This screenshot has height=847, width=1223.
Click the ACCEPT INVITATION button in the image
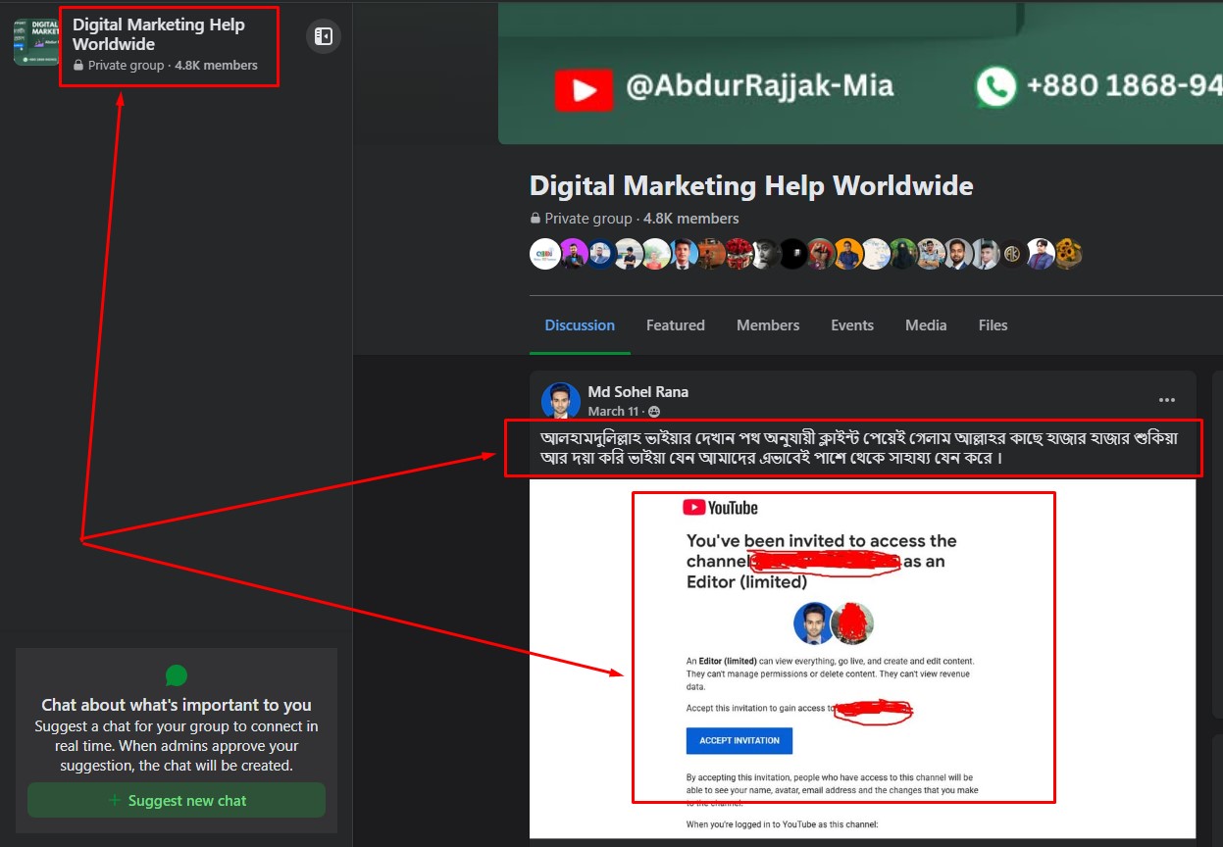(739, 740)
